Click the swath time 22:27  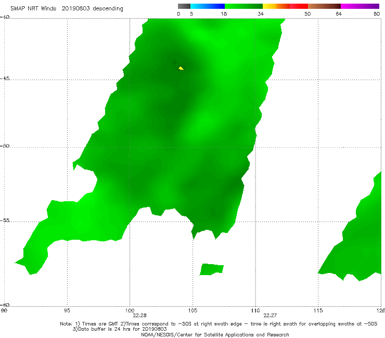(270, 316)
